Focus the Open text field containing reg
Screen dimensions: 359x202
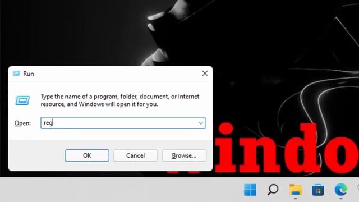point(123,123)
